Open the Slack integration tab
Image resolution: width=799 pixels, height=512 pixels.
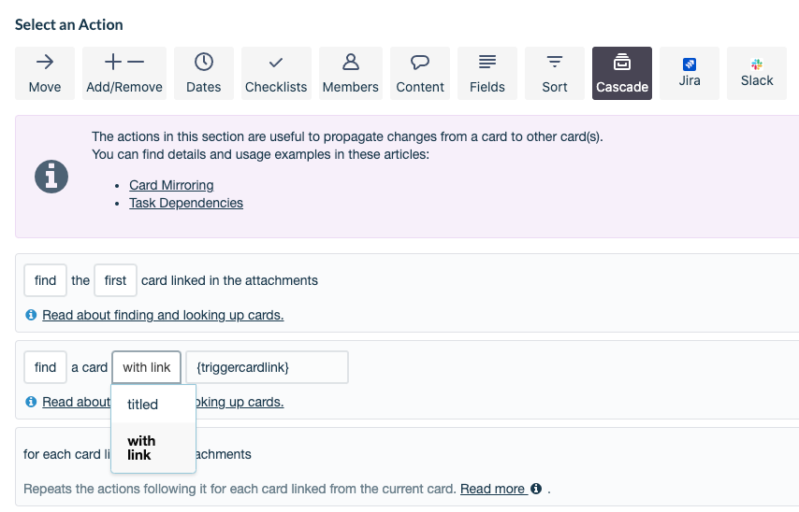pyautogui.click(x=757, y=73)
